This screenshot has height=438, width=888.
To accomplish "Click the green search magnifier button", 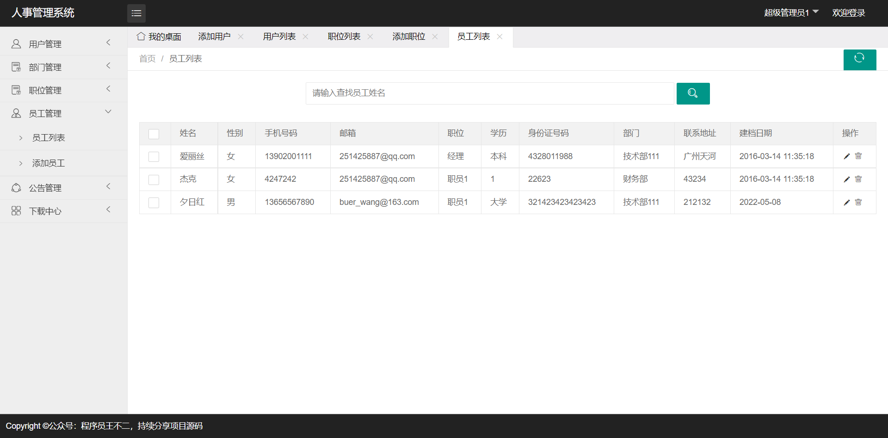I will coord(693,93).
